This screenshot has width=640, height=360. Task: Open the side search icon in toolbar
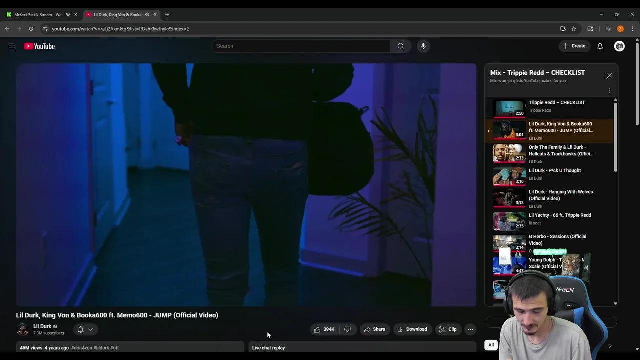[x=590, y=29]
